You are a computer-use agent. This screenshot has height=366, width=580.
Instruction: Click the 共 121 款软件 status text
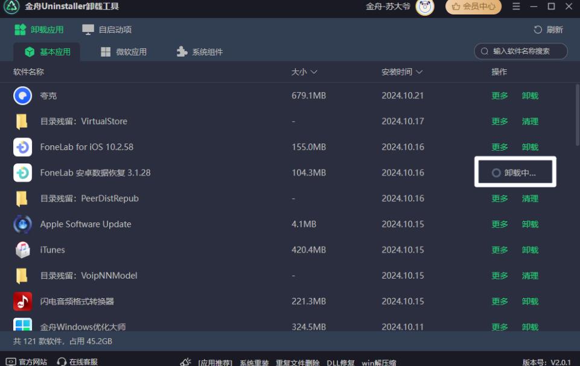coord(63,341)
